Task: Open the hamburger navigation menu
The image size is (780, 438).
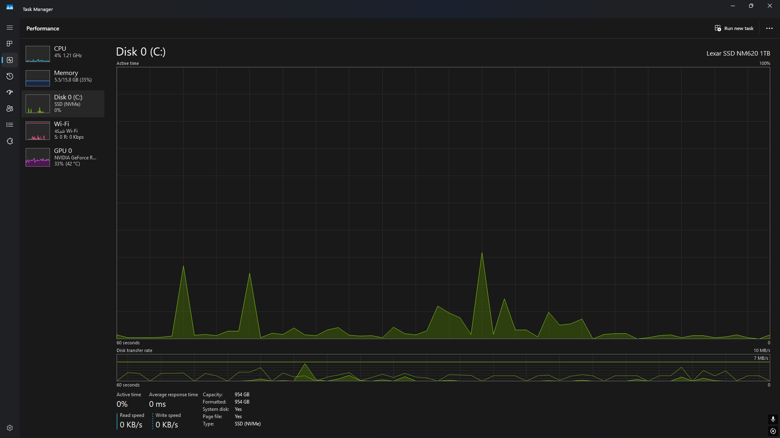Action: point(10,28)
